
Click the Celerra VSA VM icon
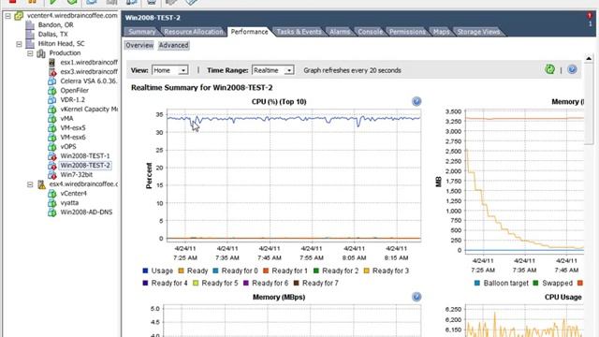pyautogui.click(x=52, y=81)
